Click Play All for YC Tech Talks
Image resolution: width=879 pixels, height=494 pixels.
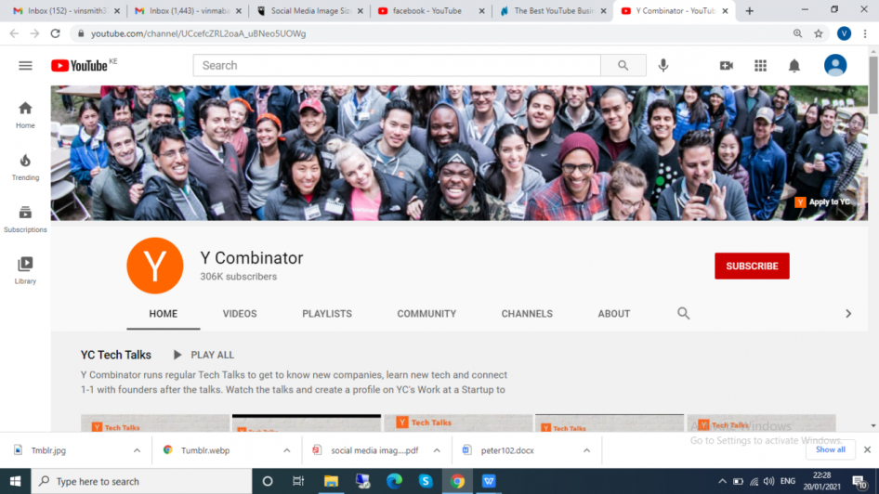click(x=204, y=355)
